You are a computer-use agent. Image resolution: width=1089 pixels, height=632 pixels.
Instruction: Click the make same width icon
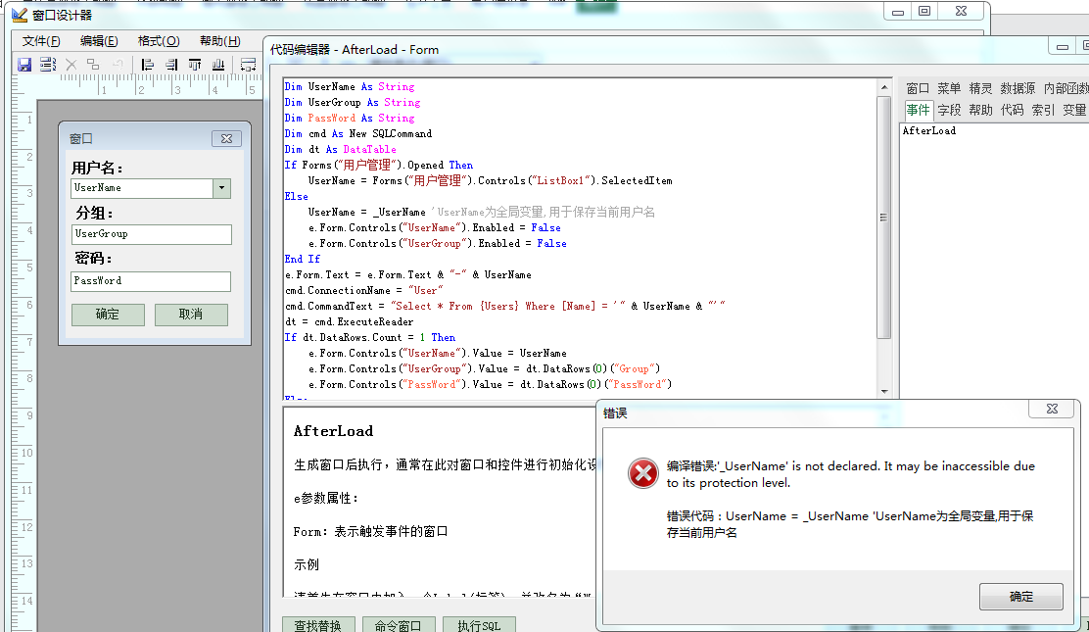point(248,65)
